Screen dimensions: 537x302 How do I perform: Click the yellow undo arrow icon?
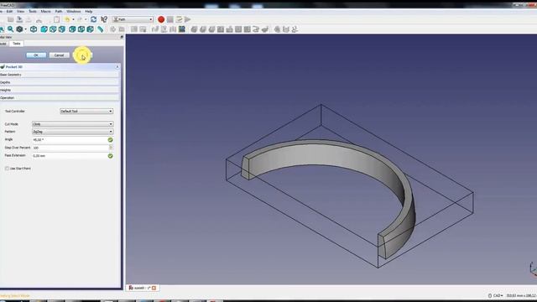(x=67, y=19)
